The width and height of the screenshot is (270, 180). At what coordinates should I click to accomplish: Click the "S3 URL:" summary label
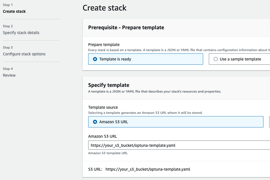pyautogui.click(x=95, y=169)
